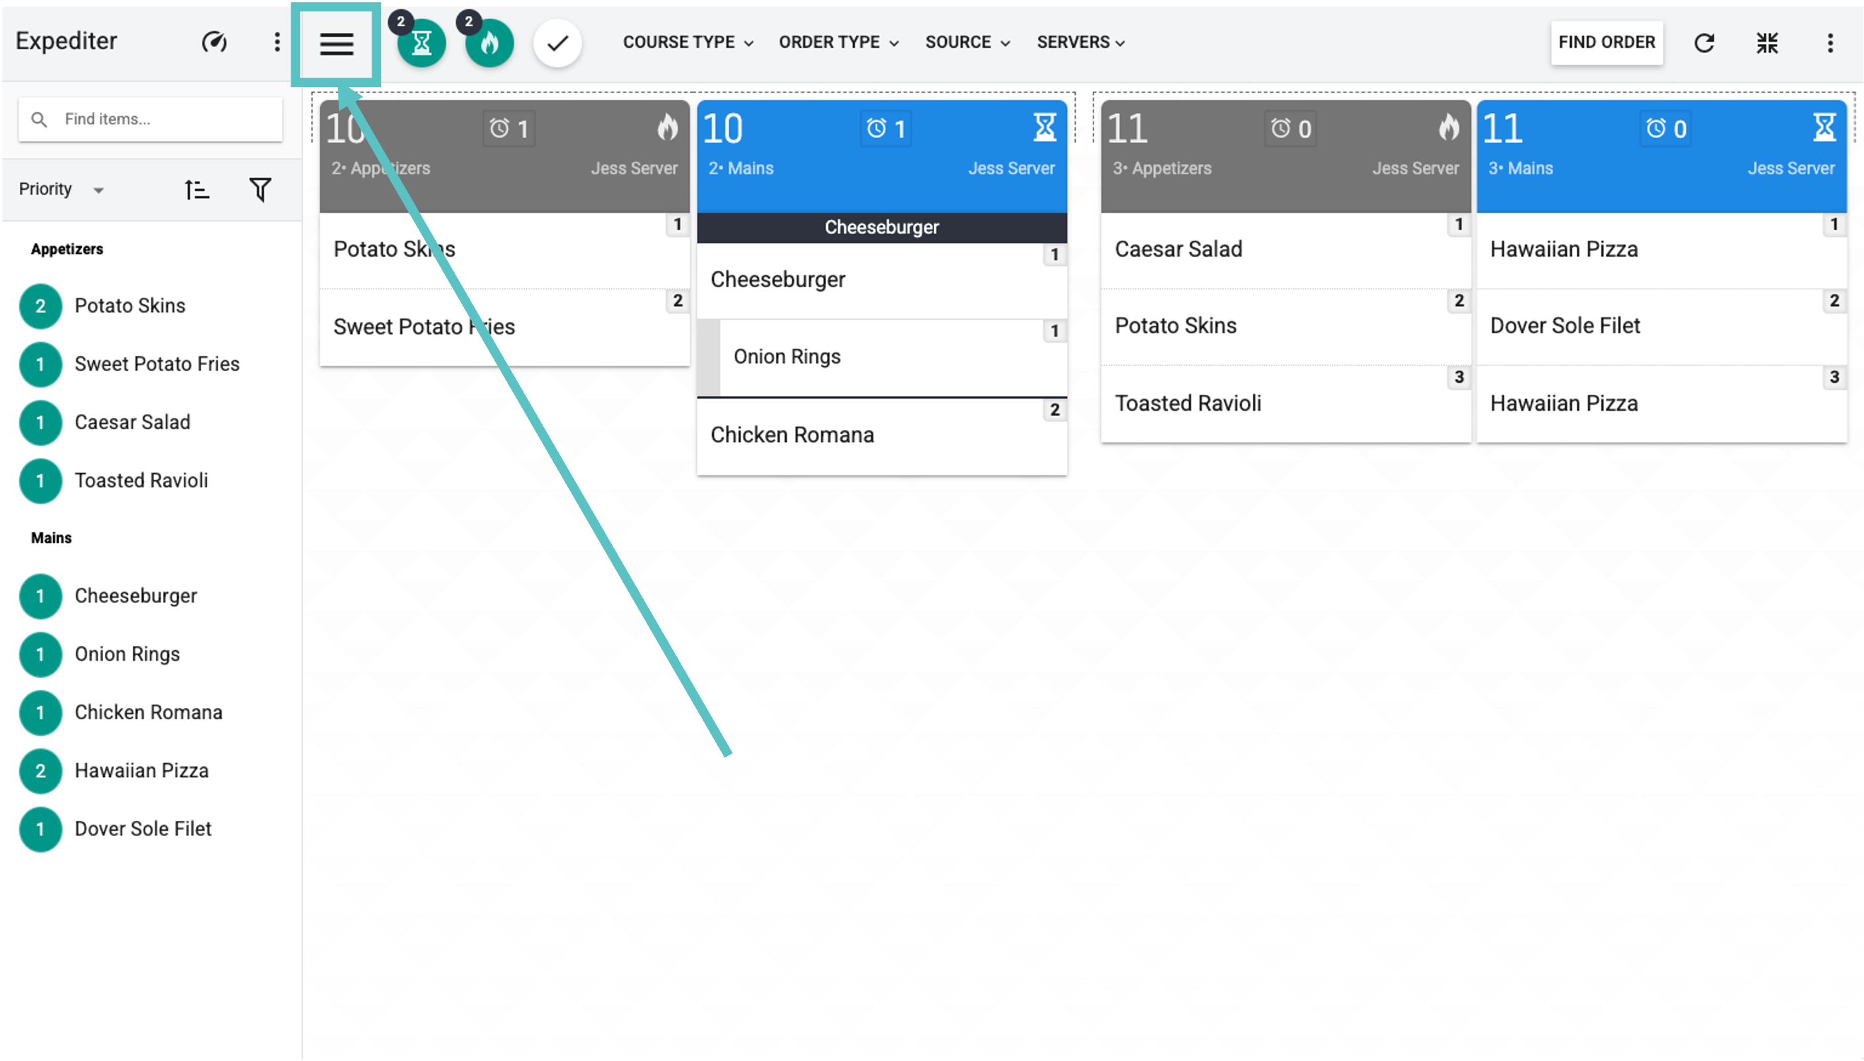This screenshot has height=1061, width=1864.
Task: Toggle the hourglass waiting orders filter
Action: pyautogui.click(x=421, y=44)
